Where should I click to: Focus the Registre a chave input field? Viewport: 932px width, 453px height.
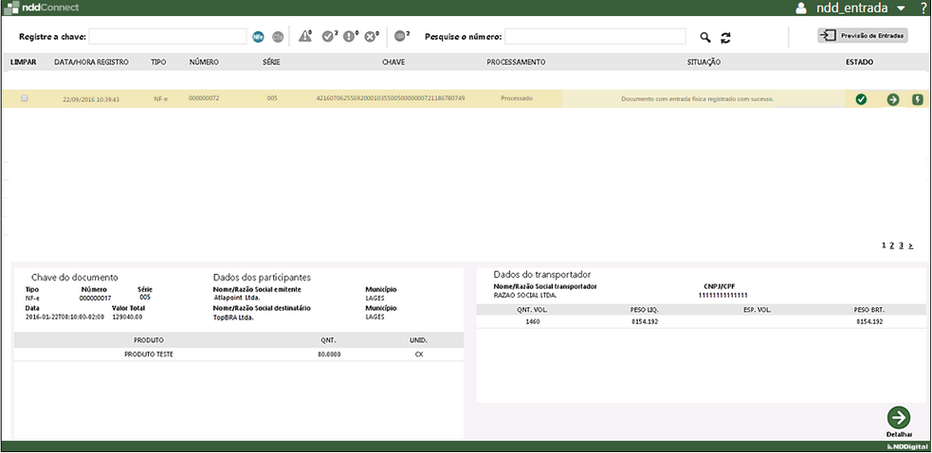click(x=168, y=37)
